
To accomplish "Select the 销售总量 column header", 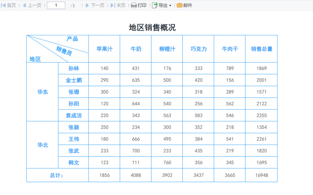I will [x=262, y=49].
